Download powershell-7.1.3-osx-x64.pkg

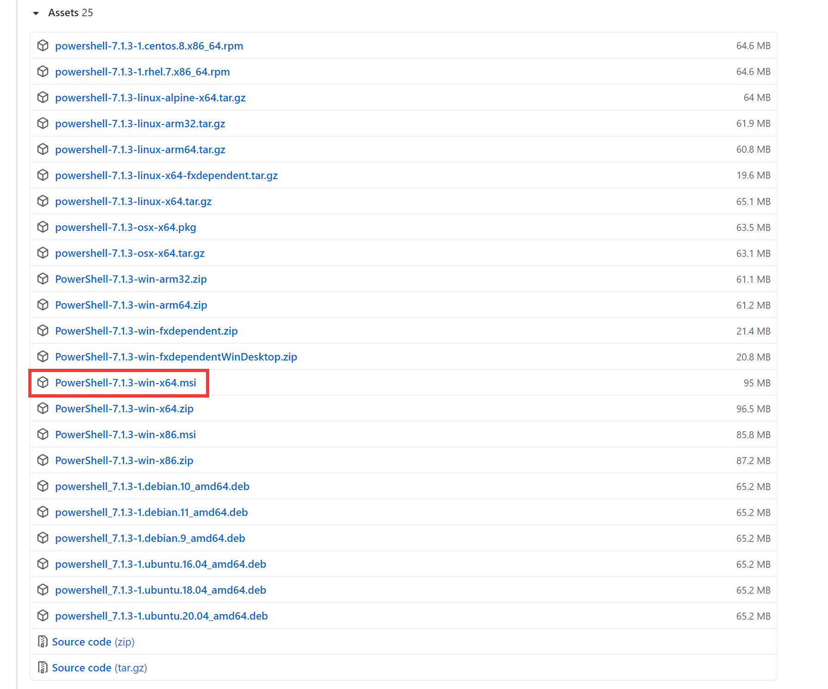point(125,227)
